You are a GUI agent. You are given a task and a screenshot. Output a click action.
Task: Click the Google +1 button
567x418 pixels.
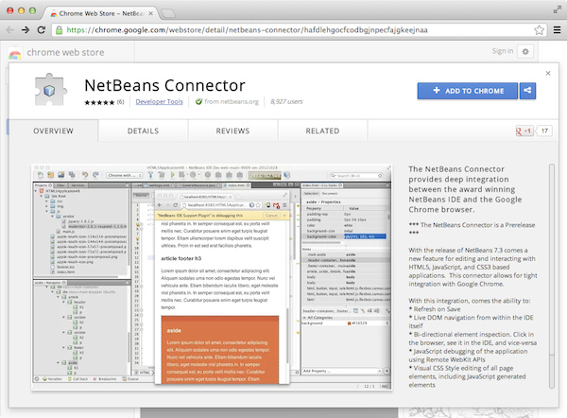click(x=523, y=131)
